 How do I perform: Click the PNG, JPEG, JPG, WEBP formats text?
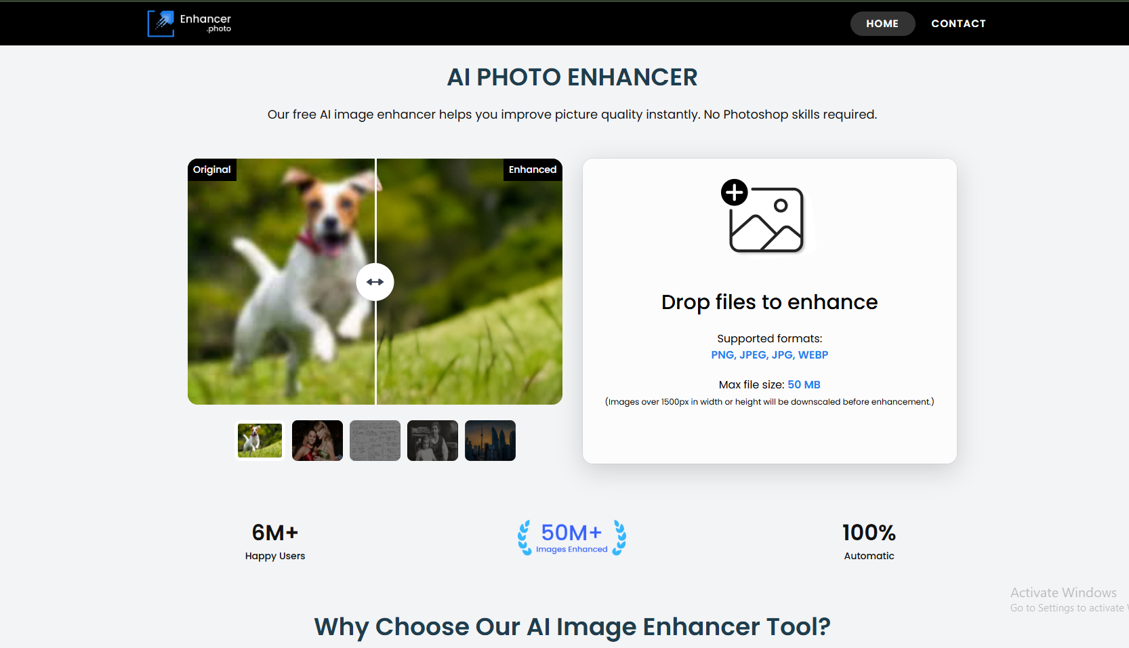click(769, 355)
